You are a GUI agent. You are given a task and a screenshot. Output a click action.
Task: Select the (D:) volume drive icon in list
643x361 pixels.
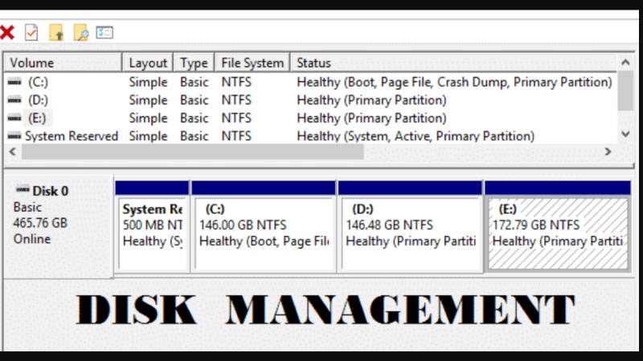(x=14, y=100)
